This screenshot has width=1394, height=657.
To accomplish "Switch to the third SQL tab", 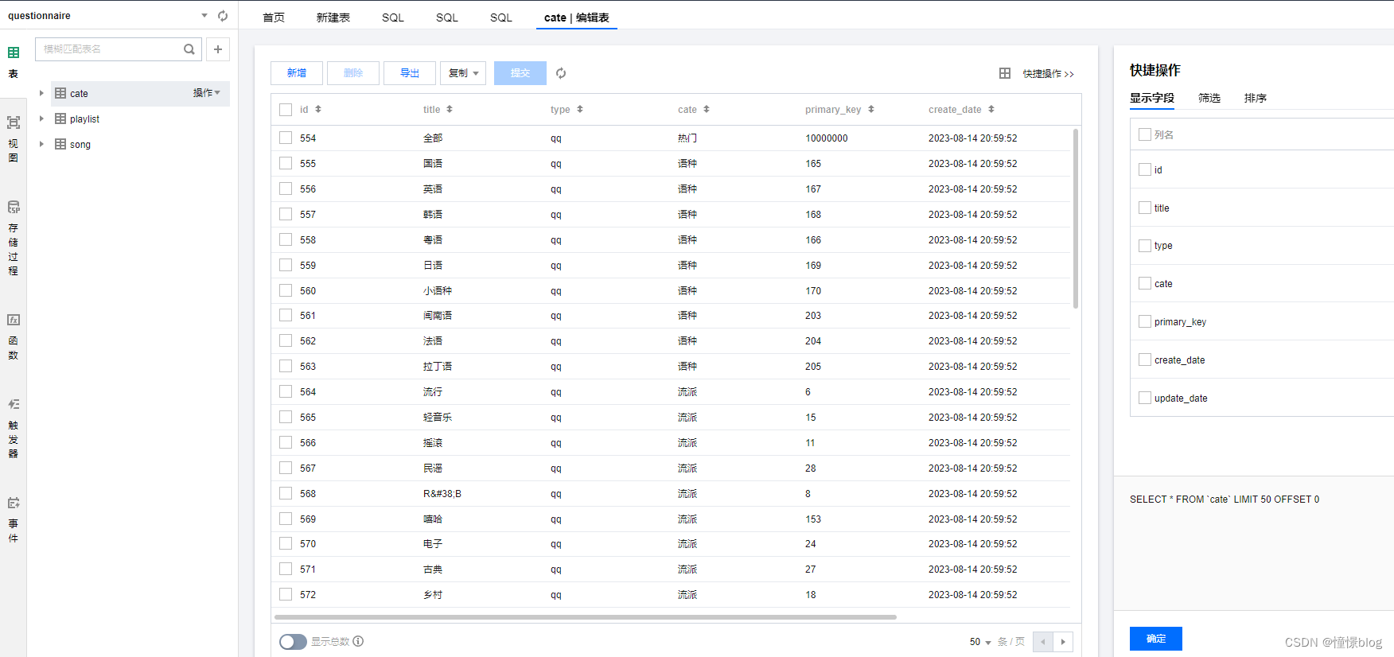I will point(501,17).
